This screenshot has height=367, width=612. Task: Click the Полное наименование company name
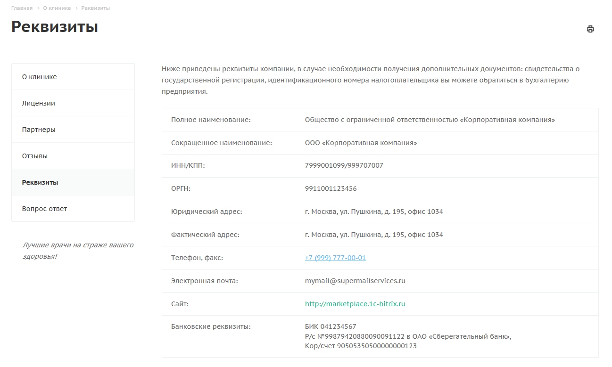430,120
